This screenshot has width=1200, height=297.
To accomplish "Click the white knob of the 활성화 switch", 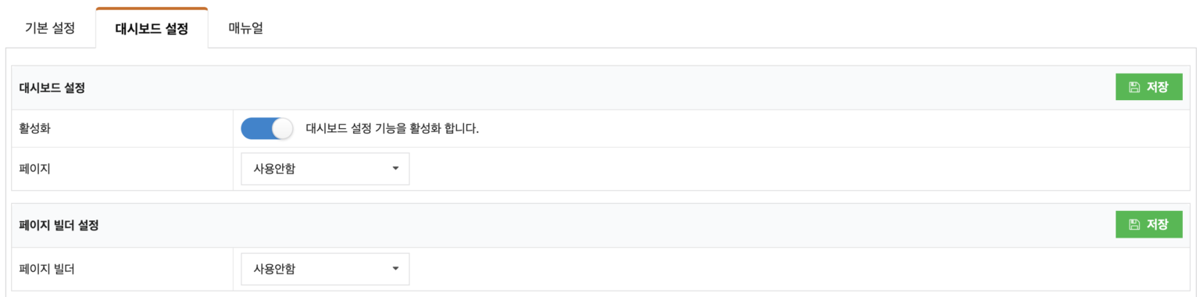I will pos(282,128).
